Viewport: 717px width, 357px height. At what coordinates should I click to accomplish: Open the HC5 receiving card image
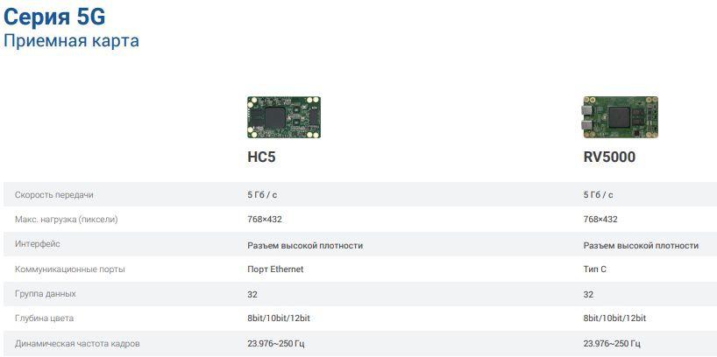(283, 117)
